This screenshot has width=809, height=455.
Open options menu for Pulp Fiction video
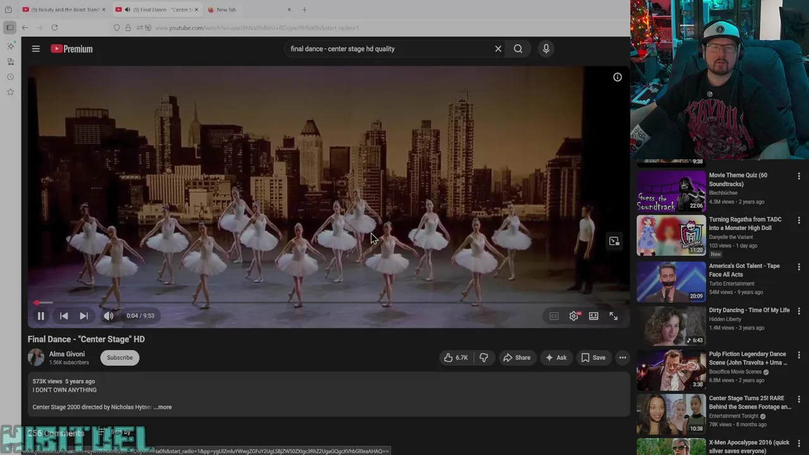point(799,355)
